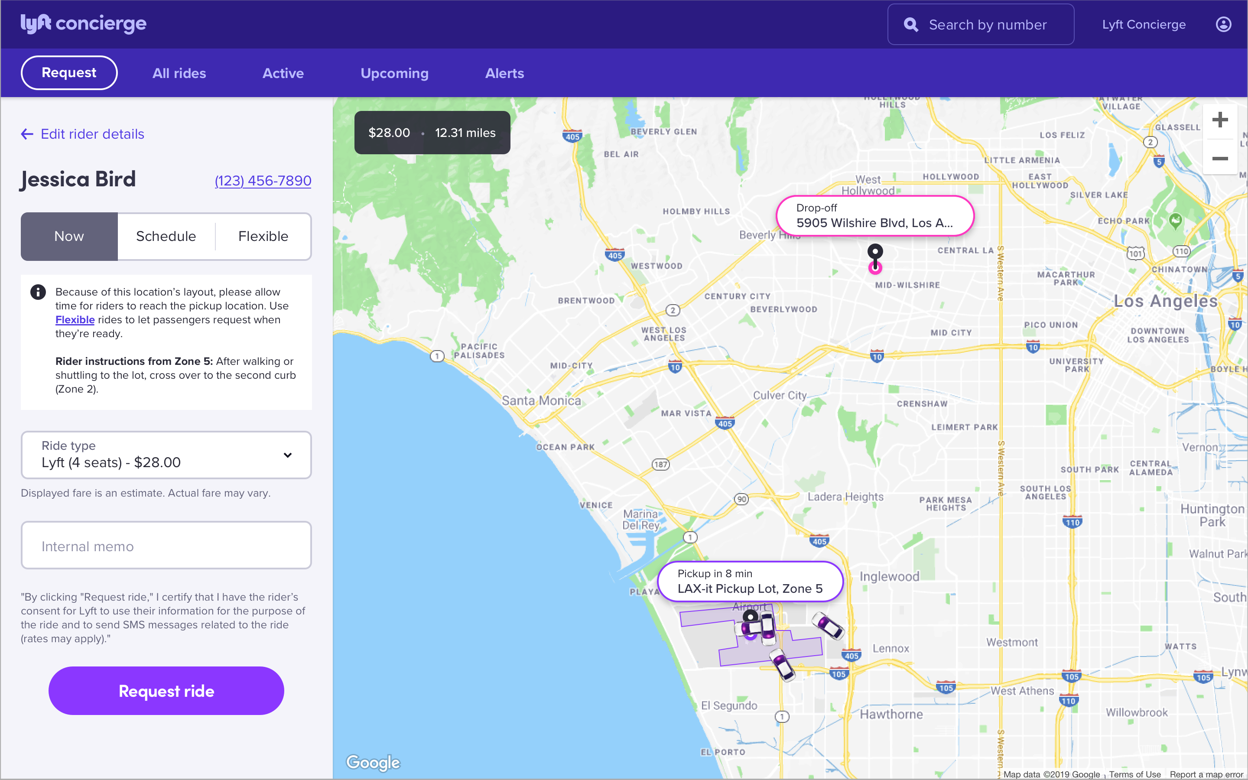The width and height of the screenshot is (1248, 780).
Task: Switch to the Schedule option
Action: pyautogui.click(x=166, y=236)
